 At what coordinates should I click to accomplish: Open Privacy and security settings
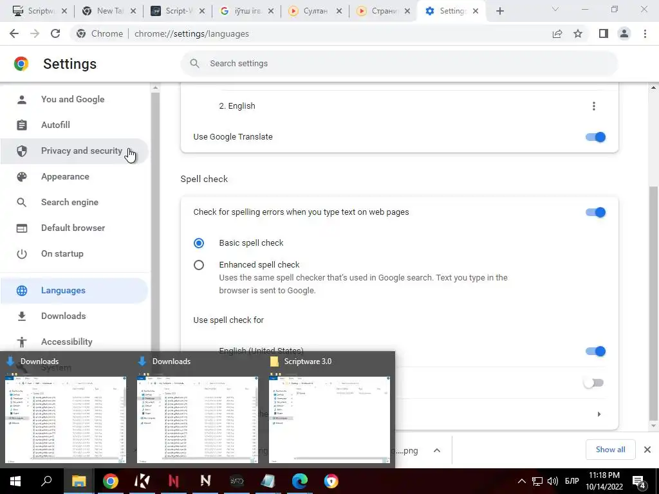(x=74, y=151)
